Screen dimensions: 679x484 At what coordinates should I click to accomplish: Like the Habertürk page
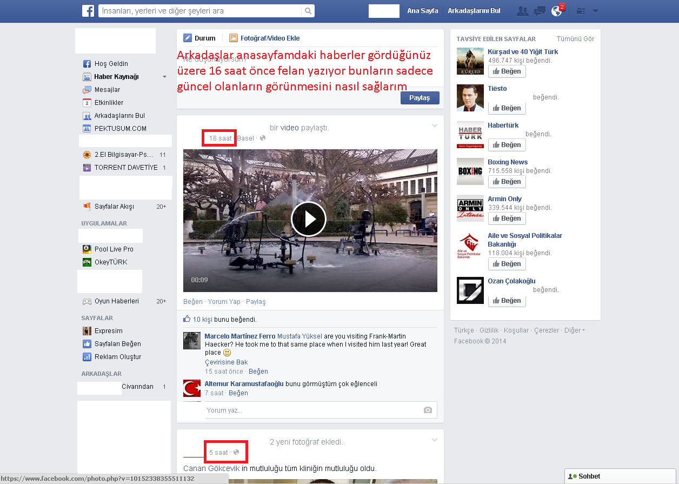(x=507, y=145)
